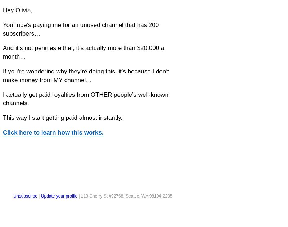
Task: Open the 'Click here to learn how this works' link
Action: [x=53, y=132]
